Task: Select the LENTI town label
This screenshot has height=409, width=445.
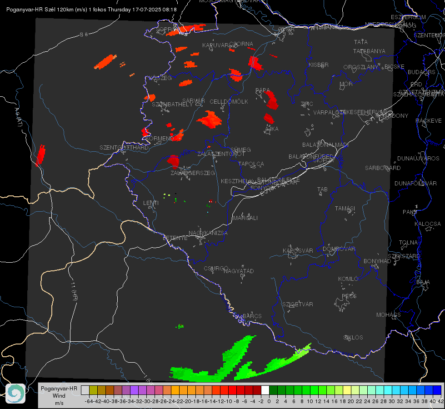Action: 151,203
